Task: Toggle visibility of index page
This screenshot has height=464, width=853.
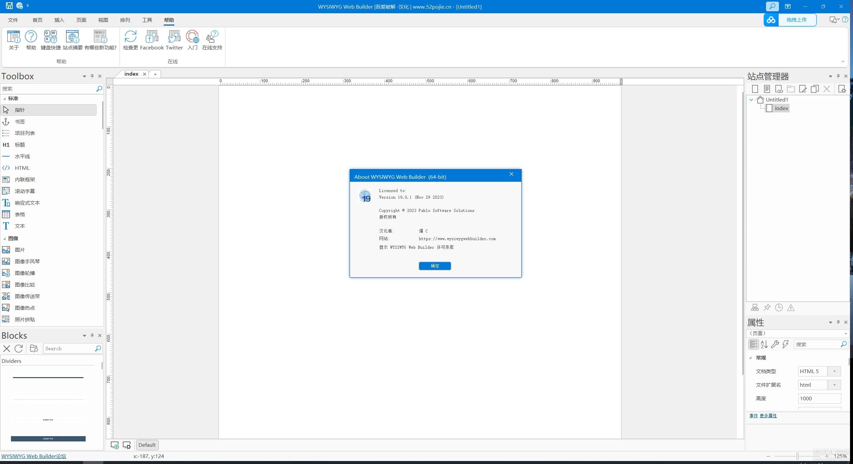Action: pos(768,108)
